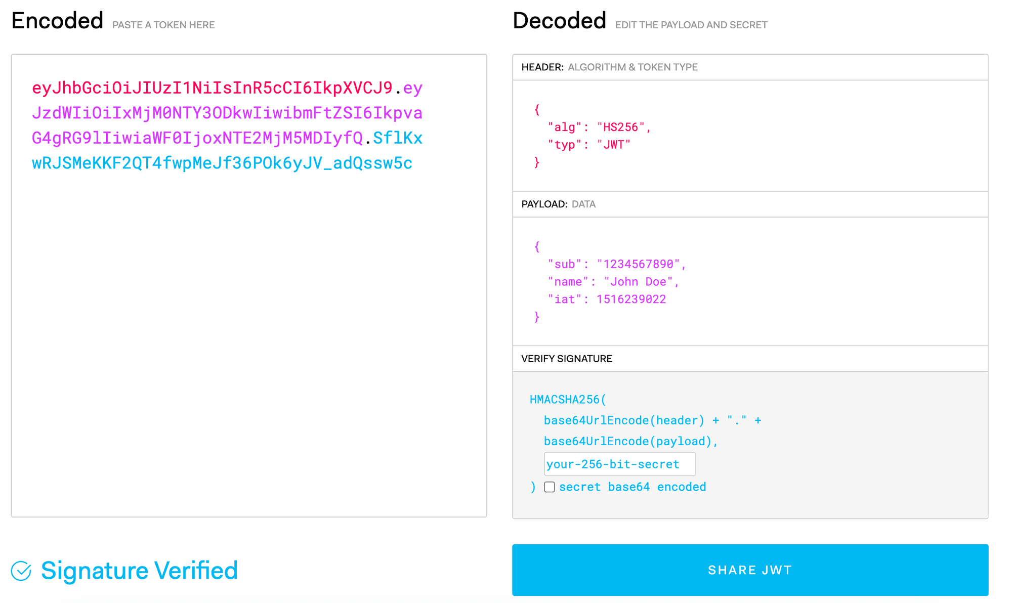Screen dimensions: 1012x603
Task: Toggle the secret base64 encoded checkbox
Action: tap(547, 487)
